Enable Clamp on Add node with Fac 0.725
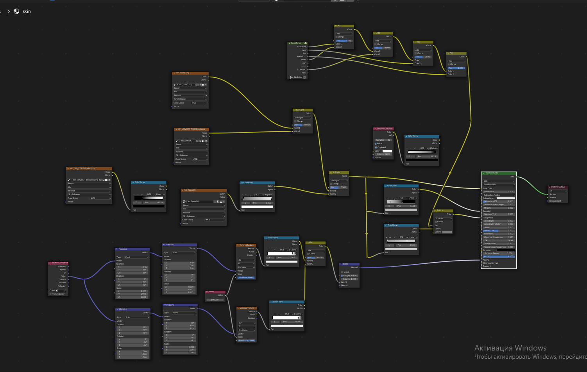Screen dimensions: 587x372 tap(336, 37)
